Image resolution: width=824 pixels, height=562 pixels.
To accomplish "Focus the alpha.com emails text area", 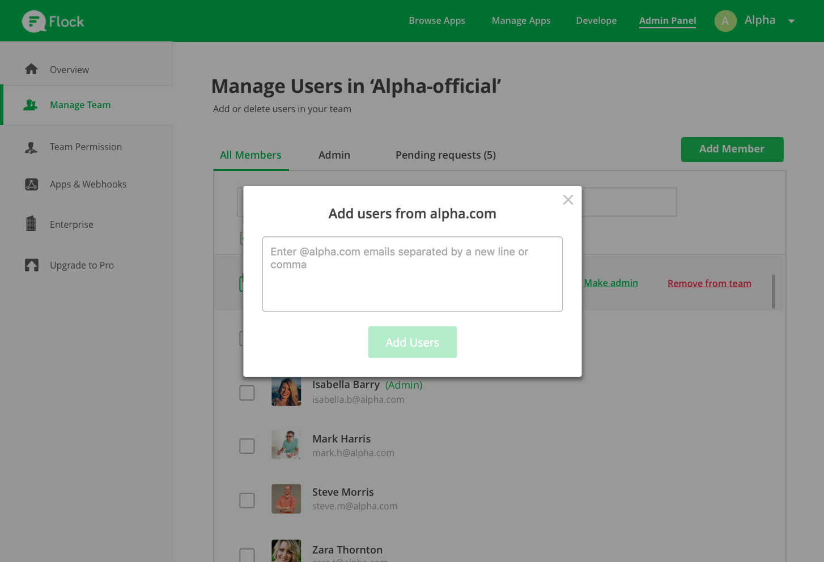I will [413, 274].
